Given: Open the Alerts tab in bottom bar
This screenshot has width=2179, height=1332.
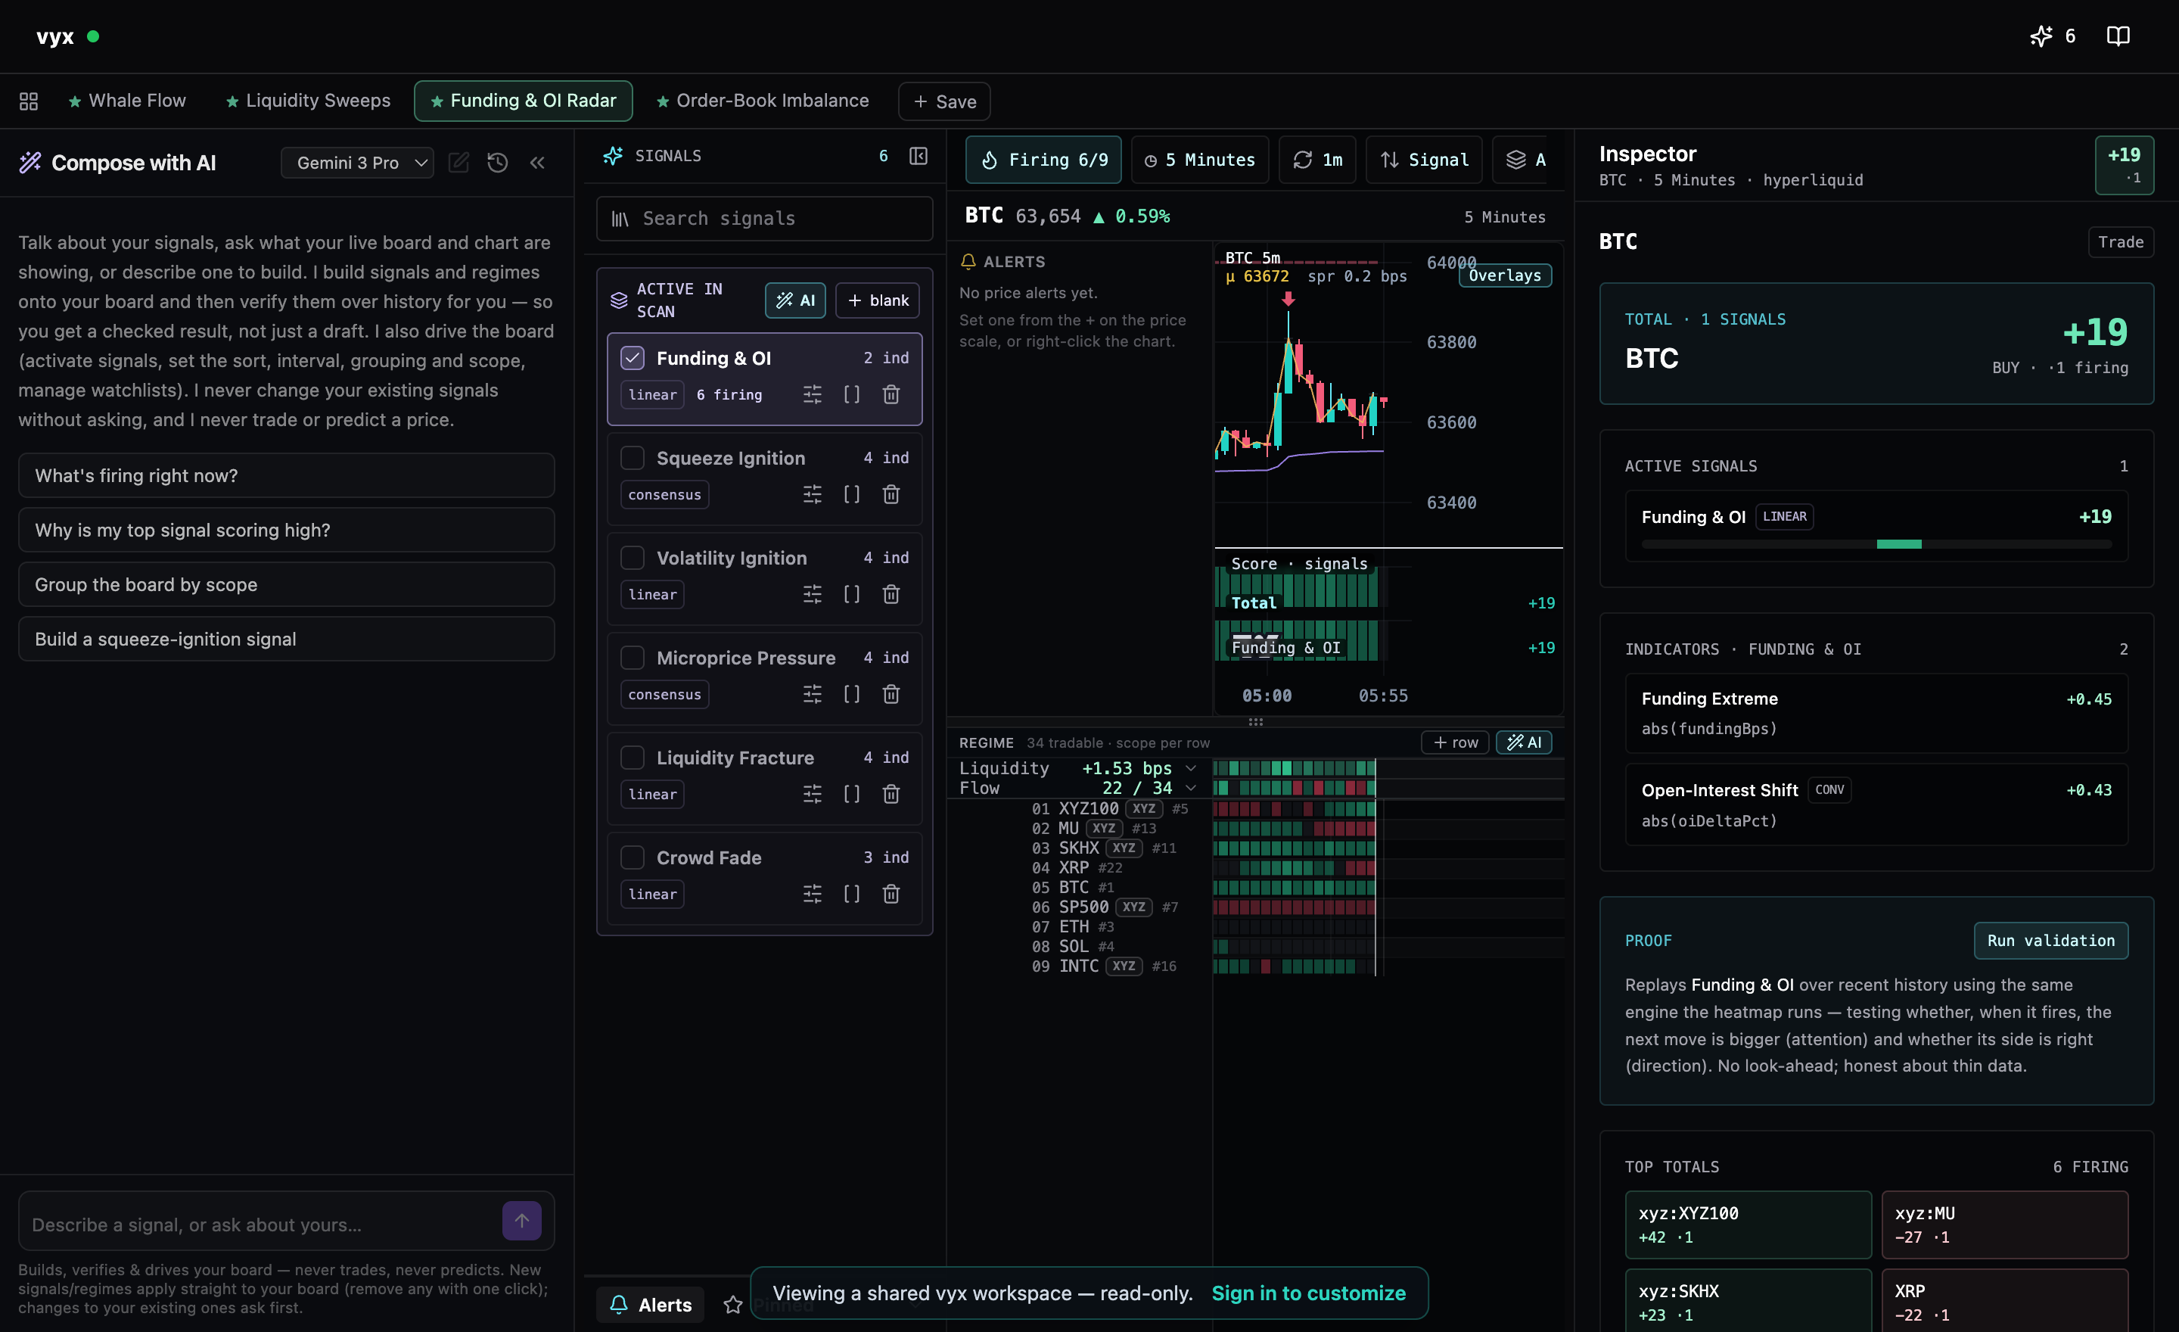Looking at the screenshot, I should [651, 1305].
